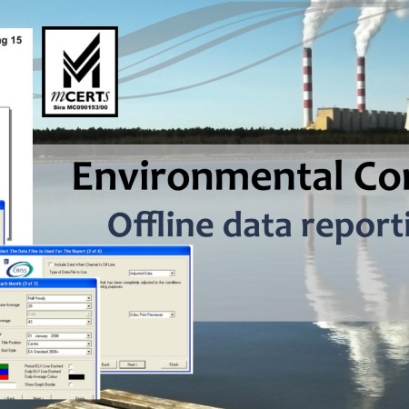Open the 01 January 2008 date picker
The image size is (409, 409).
click(59, 336)
